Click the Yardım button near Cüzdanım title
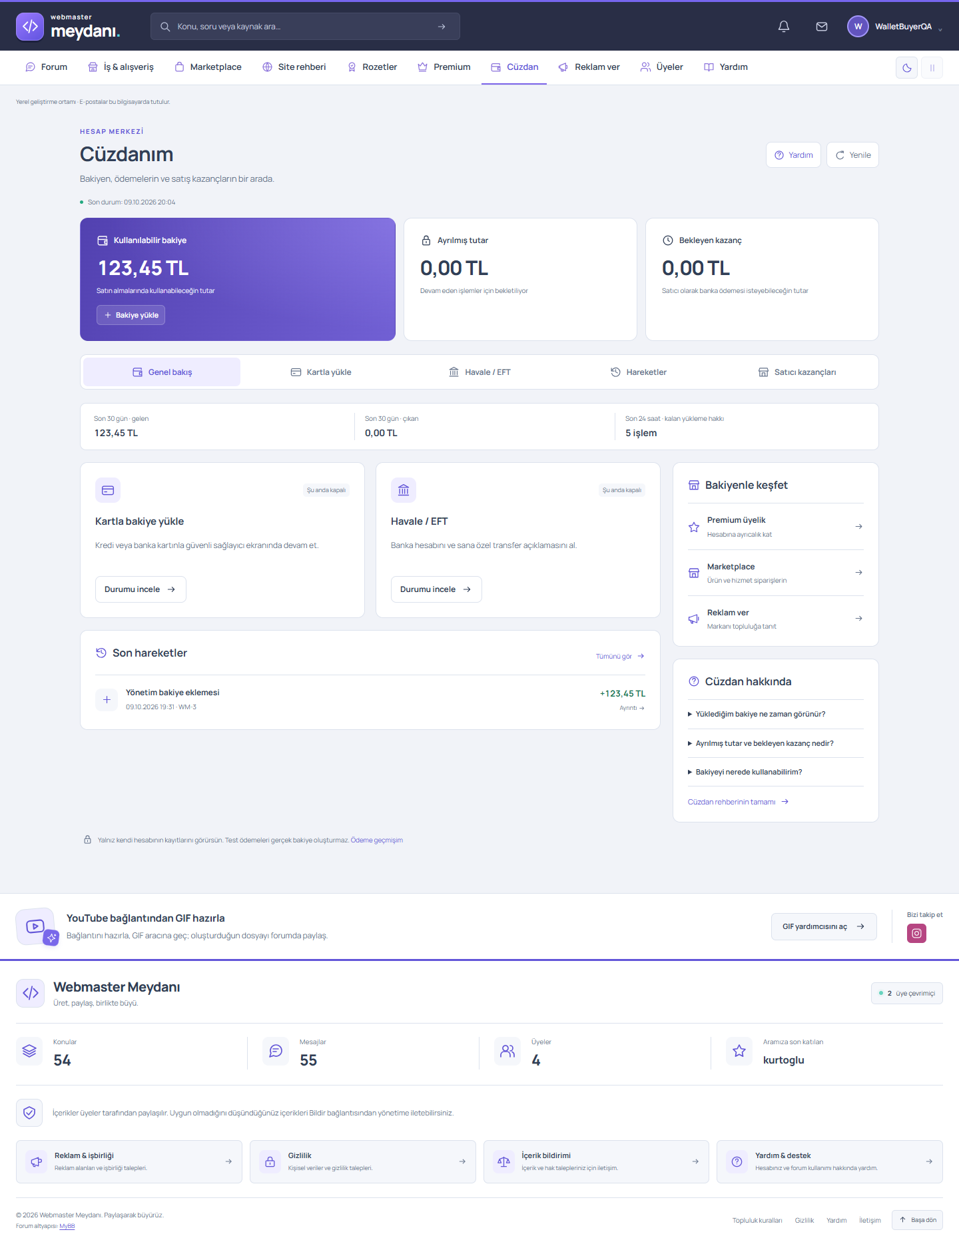Image resolution: width=959 pixels, height=1244 pixels. click(793, 155)
